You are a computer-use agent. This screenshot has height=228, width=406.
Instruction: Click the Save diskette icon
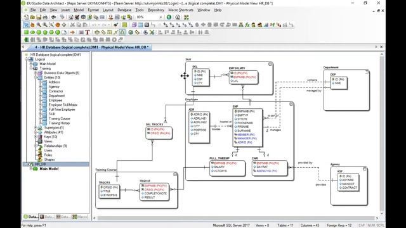pos(39,17)
